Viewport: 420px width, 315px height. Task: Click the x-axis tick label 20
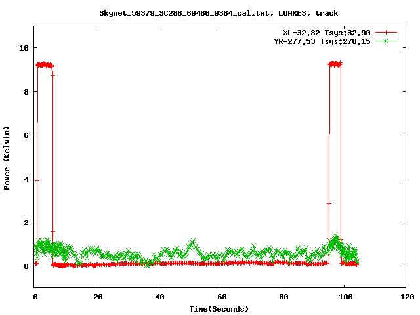point(98,297)
